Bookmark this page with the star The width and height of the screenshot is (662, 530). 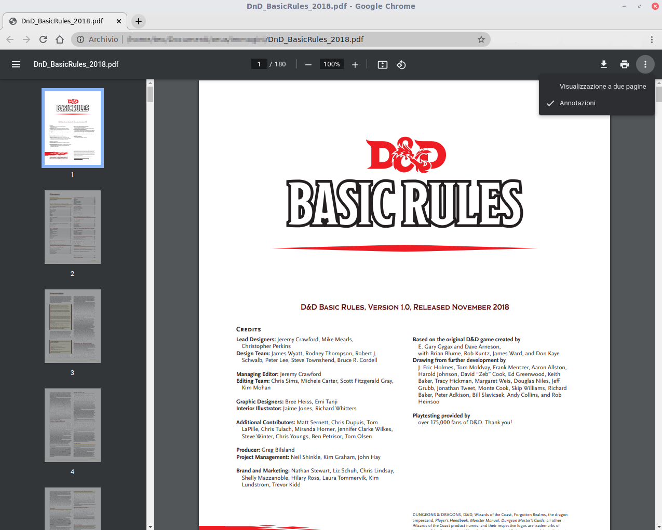[481, 39]
